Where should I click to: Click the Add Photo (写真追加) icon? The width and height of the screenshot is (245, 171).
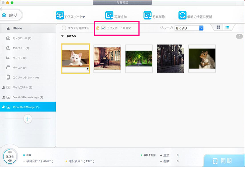(109, 15)
